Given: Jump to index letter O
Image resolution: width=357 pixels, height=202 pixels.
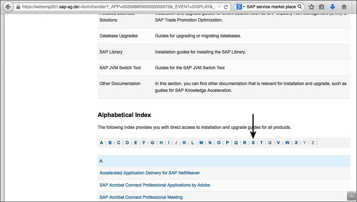Looking at the screenshot, I should pyautogui.click(x=219, y=143).
